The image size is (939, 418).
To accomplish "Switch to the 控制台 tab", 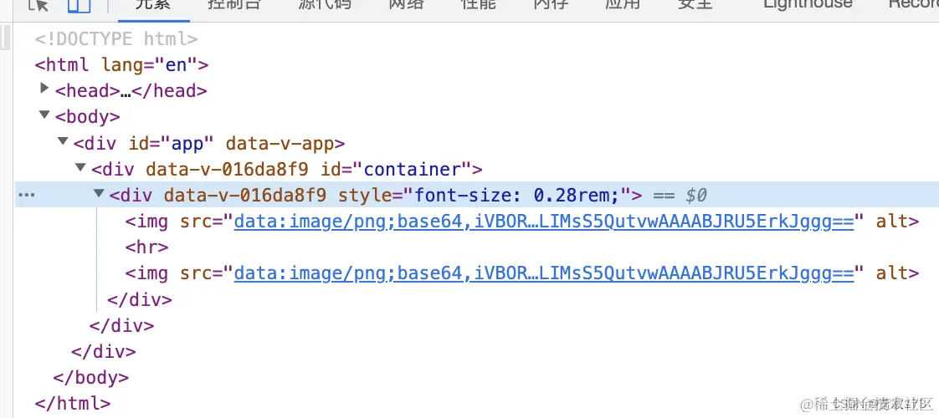I will [234, 3].
